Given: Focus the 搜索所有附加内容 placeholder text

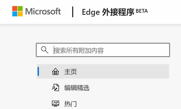Looking at the screenshot, I should click(79, 50).
